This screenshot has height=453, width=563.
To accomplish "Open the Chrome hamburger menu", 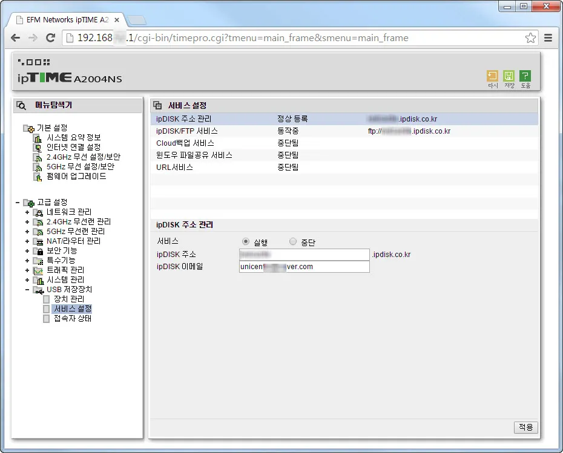I will 548,38.
